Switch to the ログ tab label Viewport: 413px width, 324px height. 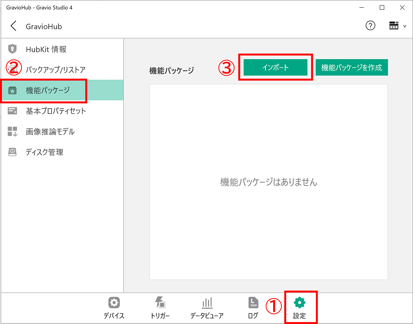coord(253,316)
